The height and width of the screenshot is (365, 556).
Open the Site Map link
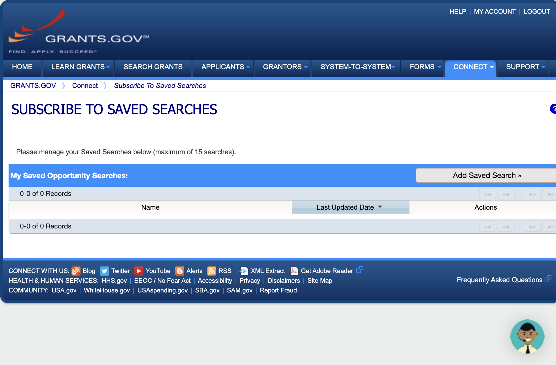[x=320, y=281]
